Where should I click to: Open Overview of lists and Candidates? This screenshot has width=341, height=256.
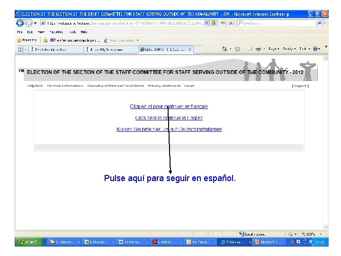click(116, 86)
